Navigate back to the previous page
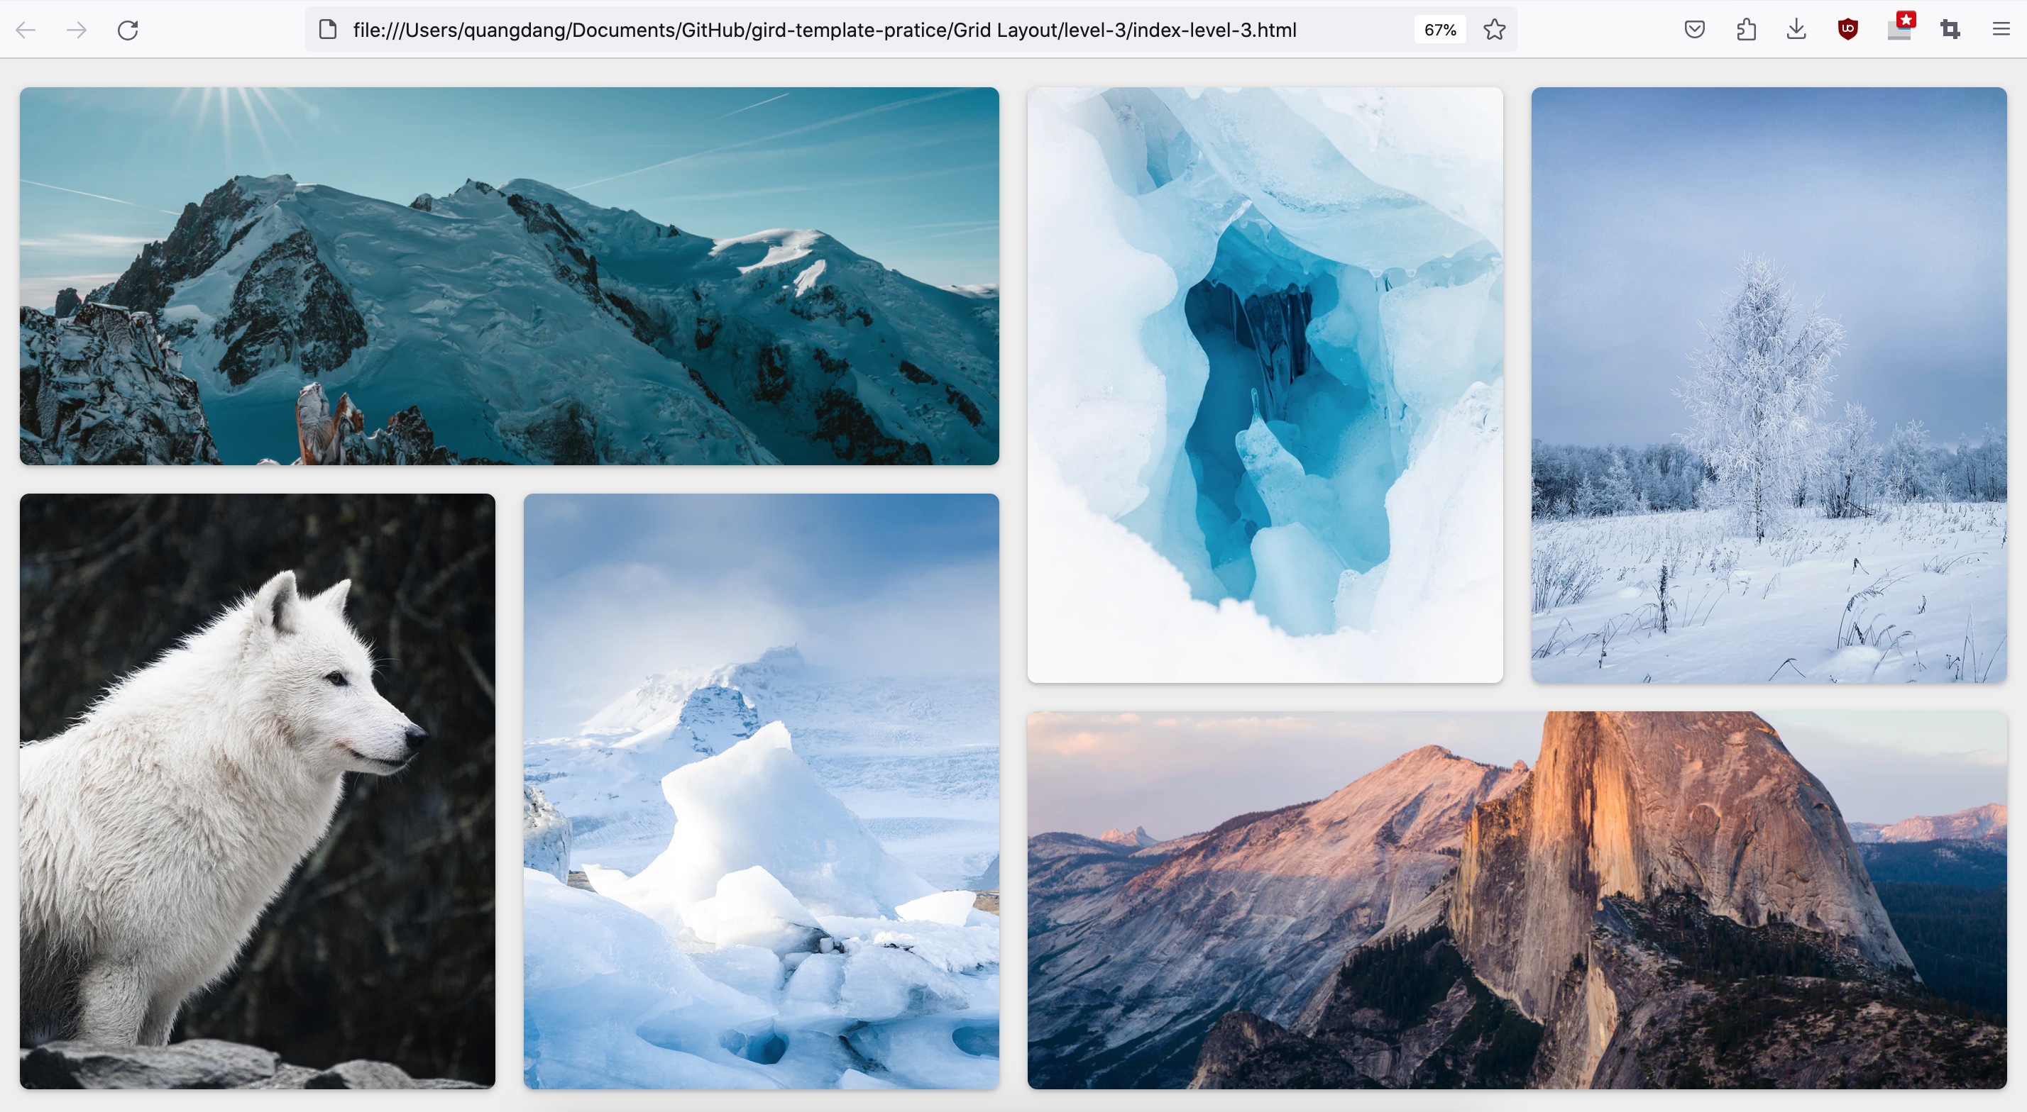The width and height of the screenshot is (2027, 1112). coord(27,30)
